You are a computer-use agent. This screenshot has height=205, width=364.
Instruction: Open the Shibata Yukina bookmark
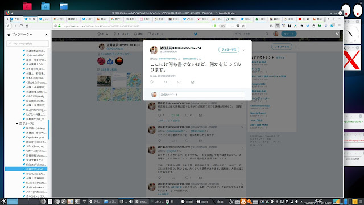[x=35, y=165]
